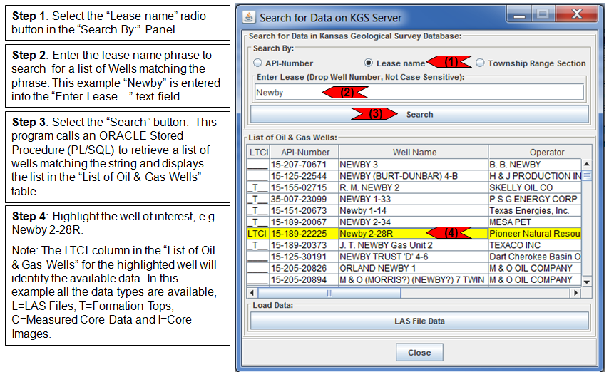Click the Operator column header
The width and height of the screenshot is (609, 377).
coord(547,153)
